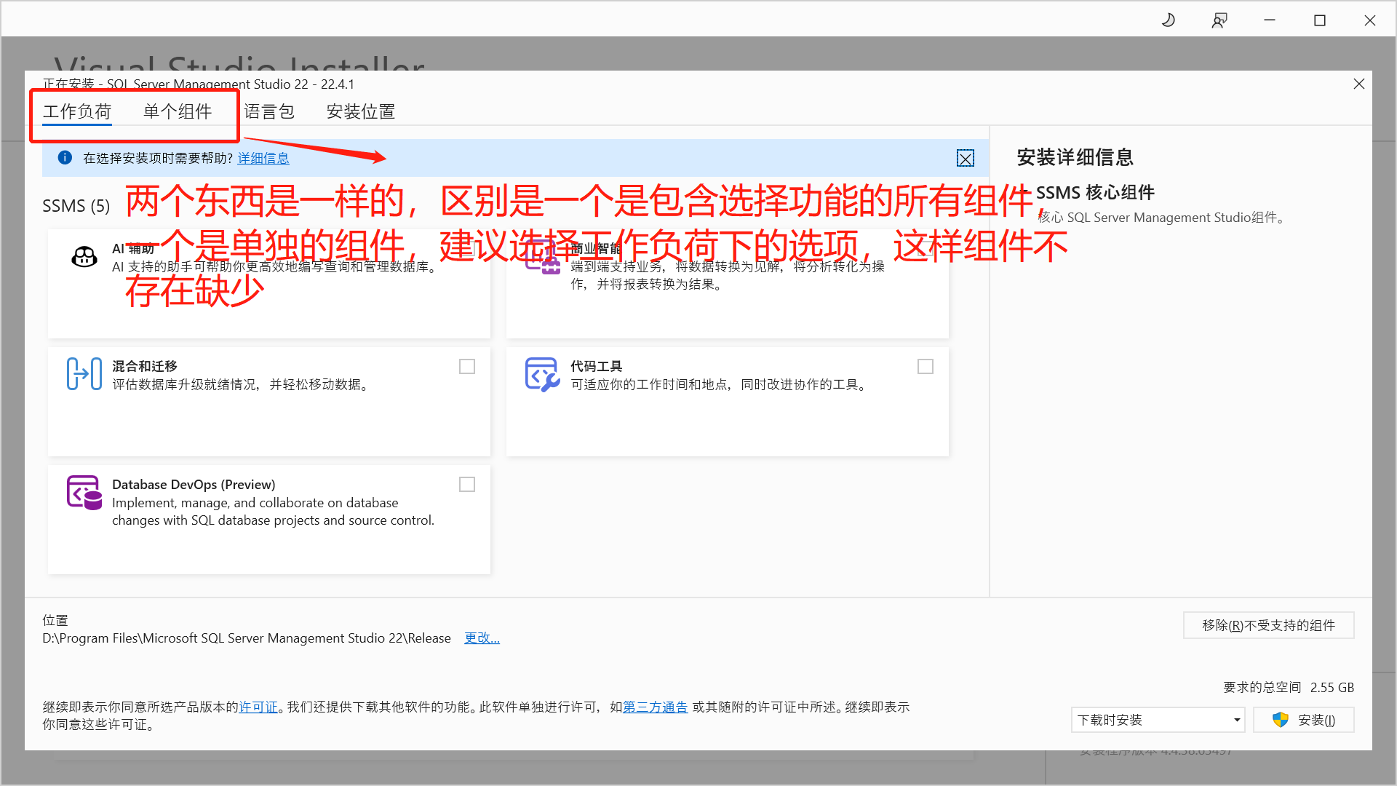Open the 语言包 tab
Image resolution: width=1397 pixels, height=786 pixels.
click(269, 111)
